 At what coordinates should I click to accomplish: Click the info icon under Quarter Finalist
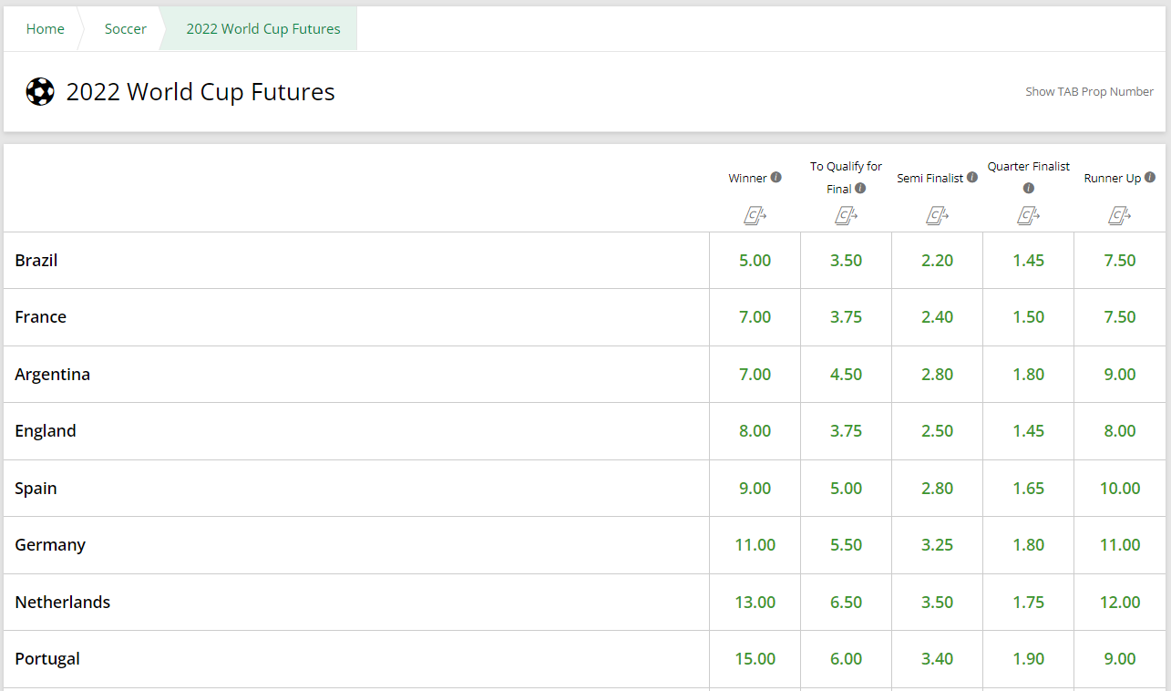pyautogui.click(x=1029, y=189)
